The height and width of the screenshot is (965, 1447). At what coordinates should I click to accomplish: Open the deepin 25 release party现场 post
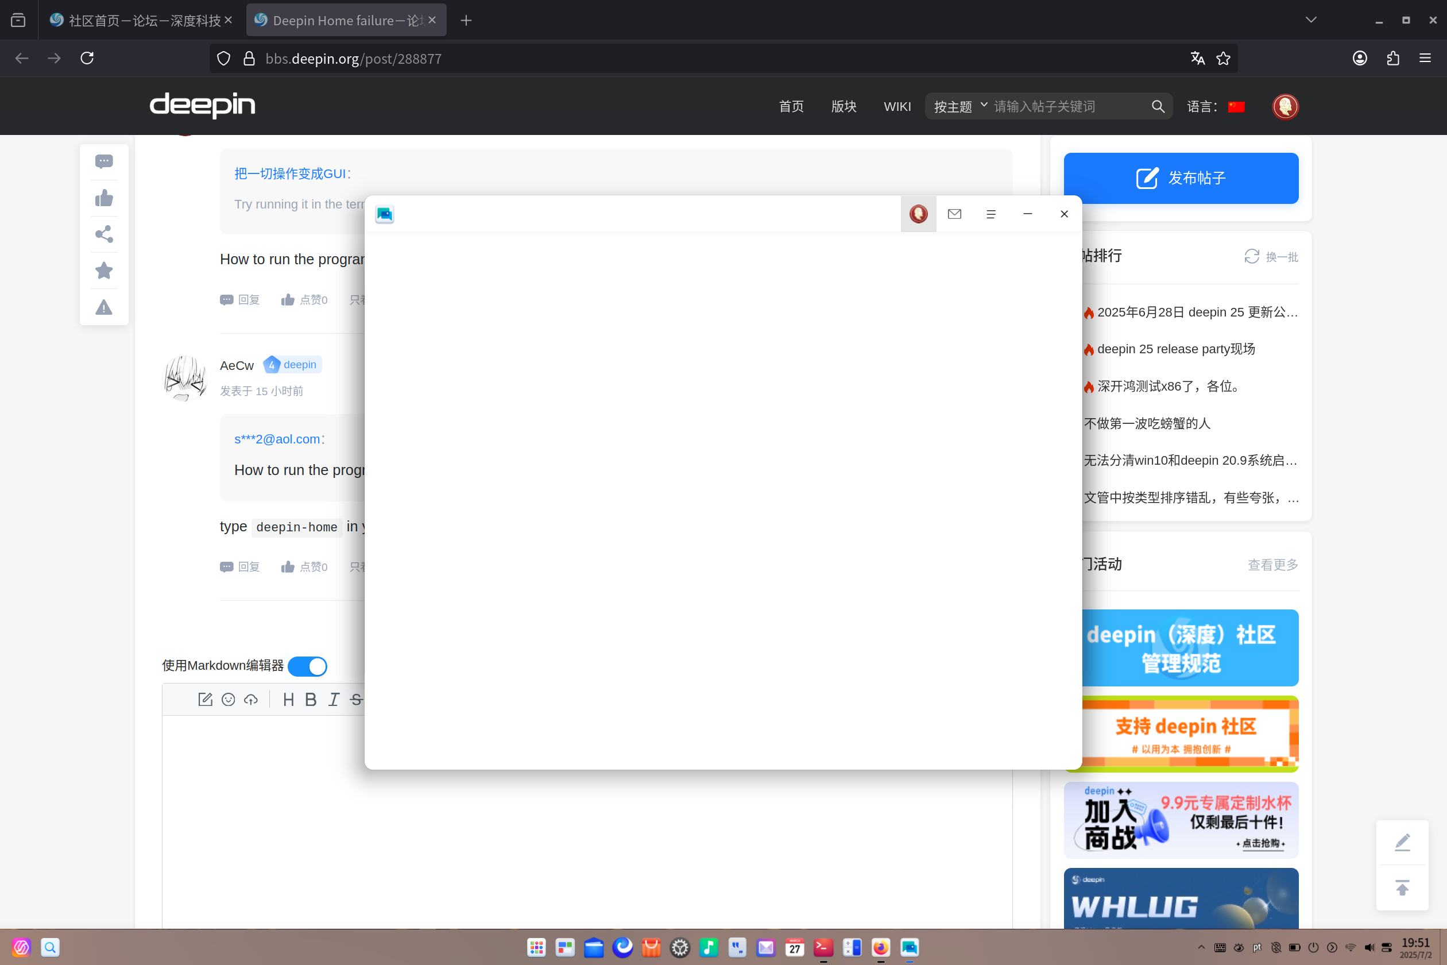click(x=1176, y=349)
